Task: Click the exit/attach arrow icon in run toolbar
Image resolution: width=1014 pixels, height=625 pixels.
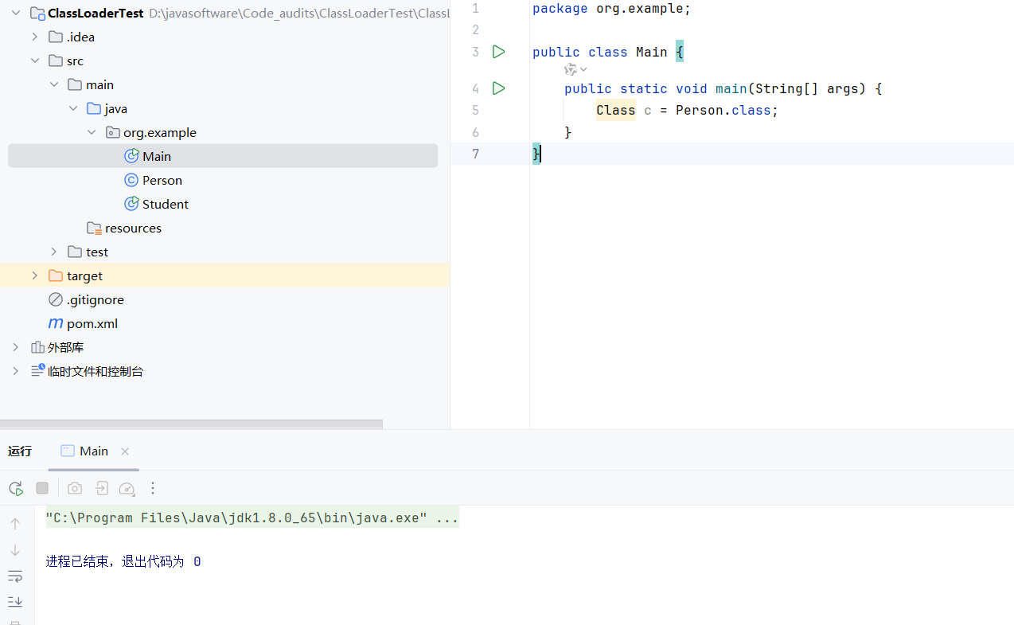Action: coord(102,488)
